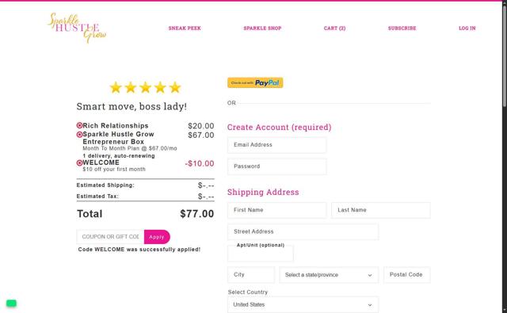Click the Password field
This screenshot has width=507, height=313.
pos(276,166)
